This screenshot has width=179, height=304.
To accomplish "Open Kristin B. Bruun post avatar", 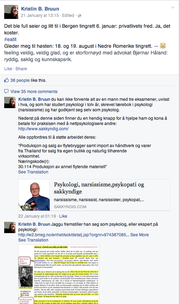I will (x=11, y=12).
